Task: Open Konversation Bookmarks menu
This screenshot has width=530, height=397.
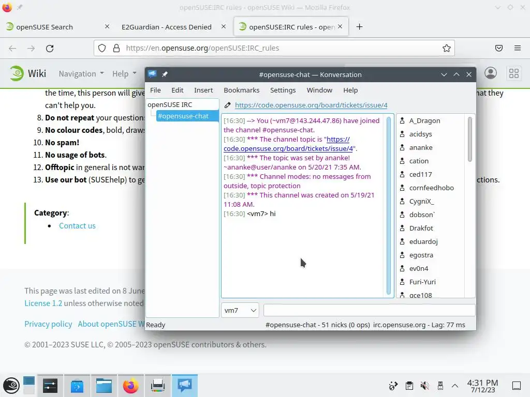Action: pyautogui.click(x=242, y=90)
